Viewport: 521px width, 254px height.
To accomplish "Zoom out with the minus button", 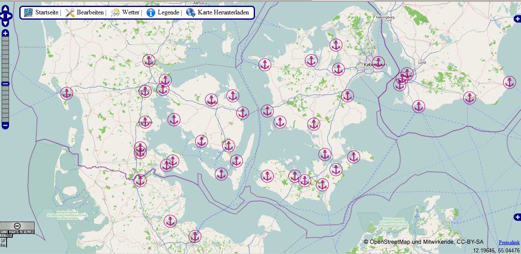I will click(5, 125).
